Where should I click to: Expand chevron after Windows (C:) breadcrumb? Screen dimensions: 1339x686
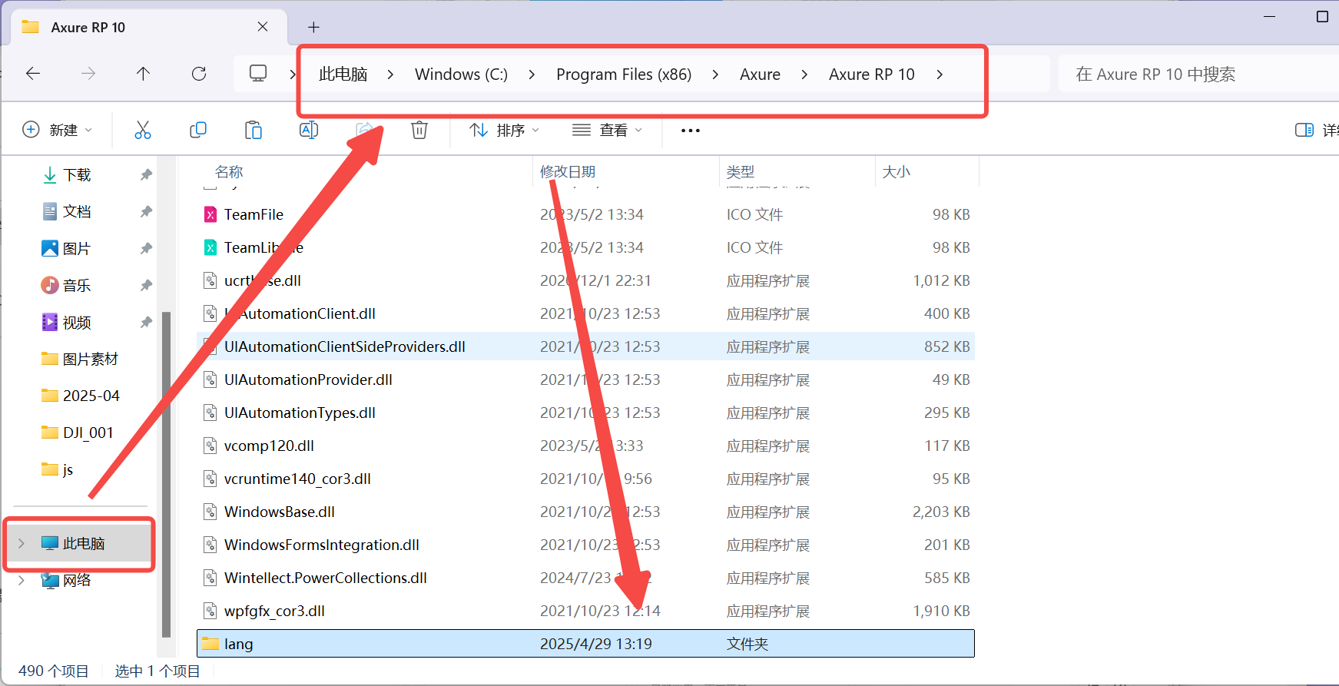[532, 75]
